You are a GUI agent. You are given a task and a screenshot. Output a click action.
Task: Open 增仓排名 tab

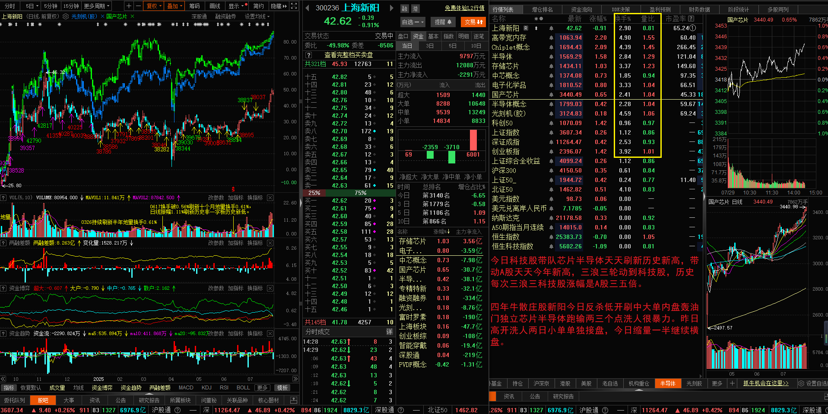[x=542, y=9]
